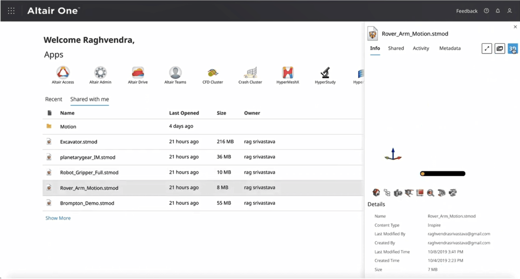
Task: Launch the HyperMeshX app
Action: [x=288, y=75]
